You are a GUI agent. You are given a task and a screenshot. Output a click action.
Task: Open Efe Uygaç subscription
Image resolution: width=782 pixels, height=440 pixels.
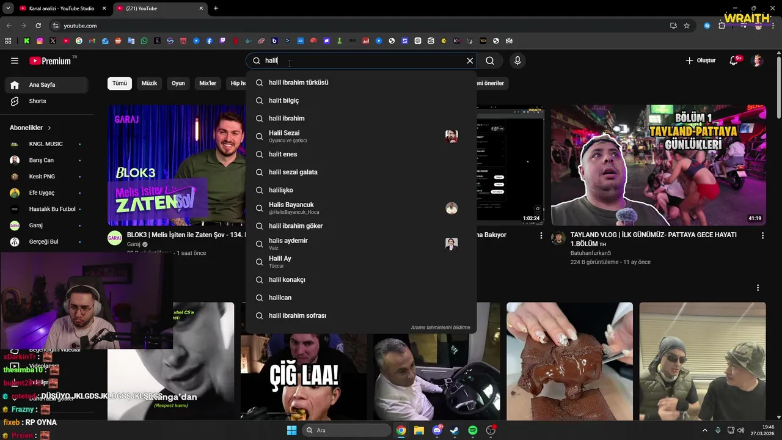pos(46,193)
